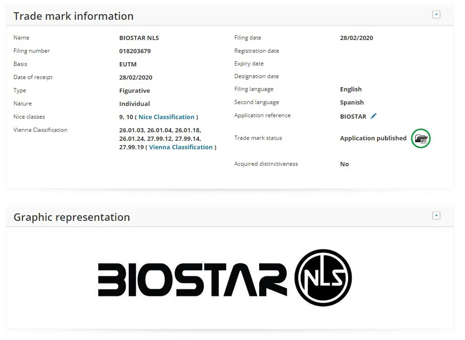Viewport: 465px width, 340px height.
Task: Click the BIOSTAR NLS trademark image
Action: (224, 278)
